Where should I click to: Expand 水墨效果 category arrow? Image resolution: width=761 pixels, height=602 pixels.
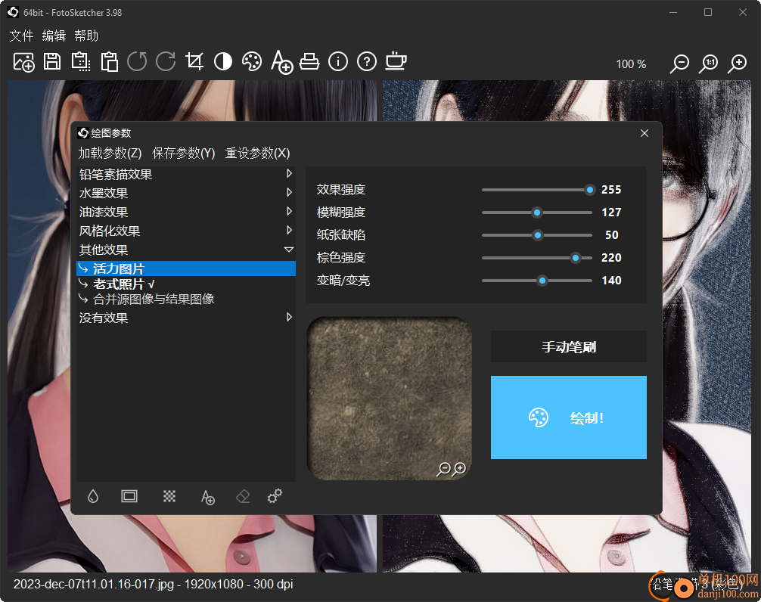click(289, 192)
